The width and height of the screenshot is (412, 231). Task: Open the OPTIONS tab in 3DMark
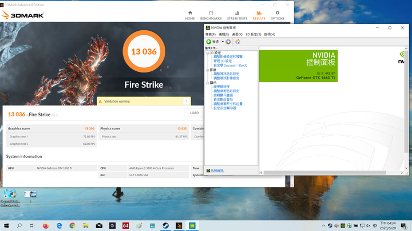point(278,15)
